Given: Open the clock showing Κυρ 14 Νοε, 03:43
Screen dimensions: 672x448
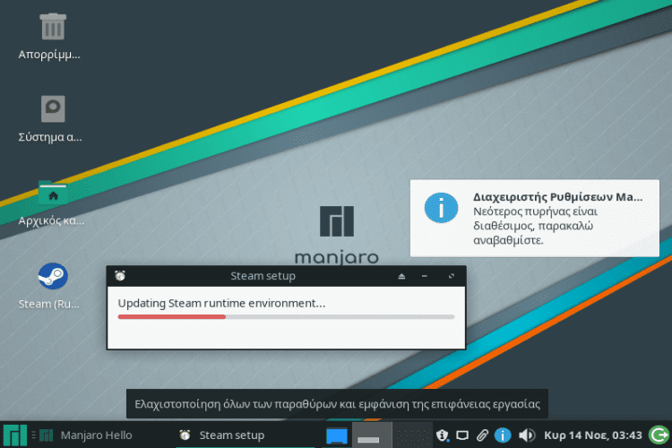Looking at the screenshot, I should click(593, 435).
